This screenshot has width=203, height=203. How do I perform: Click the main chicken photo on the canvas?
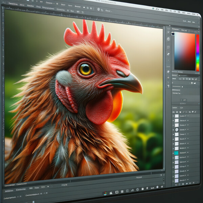tap(84, 96)
